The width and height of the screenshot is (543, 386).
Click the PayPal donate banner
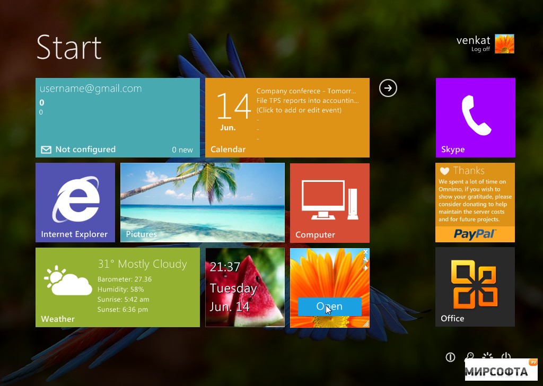475,234
